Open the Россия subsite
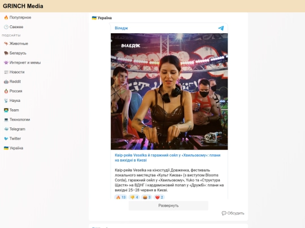This screenshot has width=305, height=228. [x=16, y=91]
